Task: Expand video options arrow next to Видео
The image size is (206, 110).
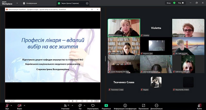Action: point(24,105)
